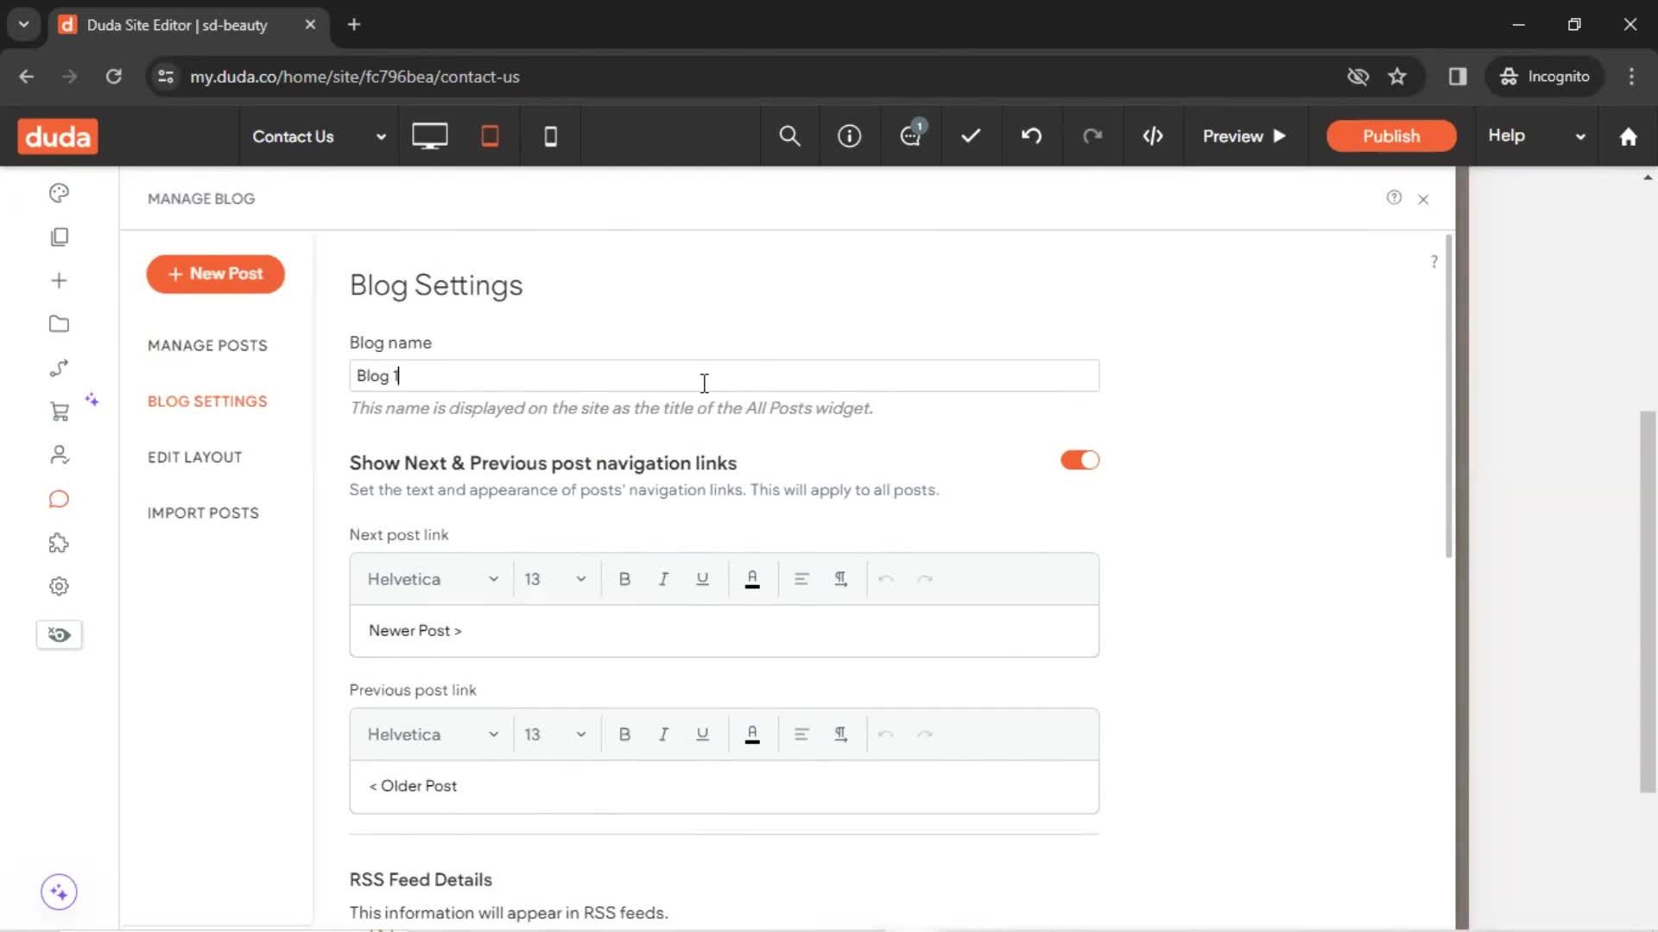Go to Manage Posts section
The image size is (1658, 932).
coord(207,345)
